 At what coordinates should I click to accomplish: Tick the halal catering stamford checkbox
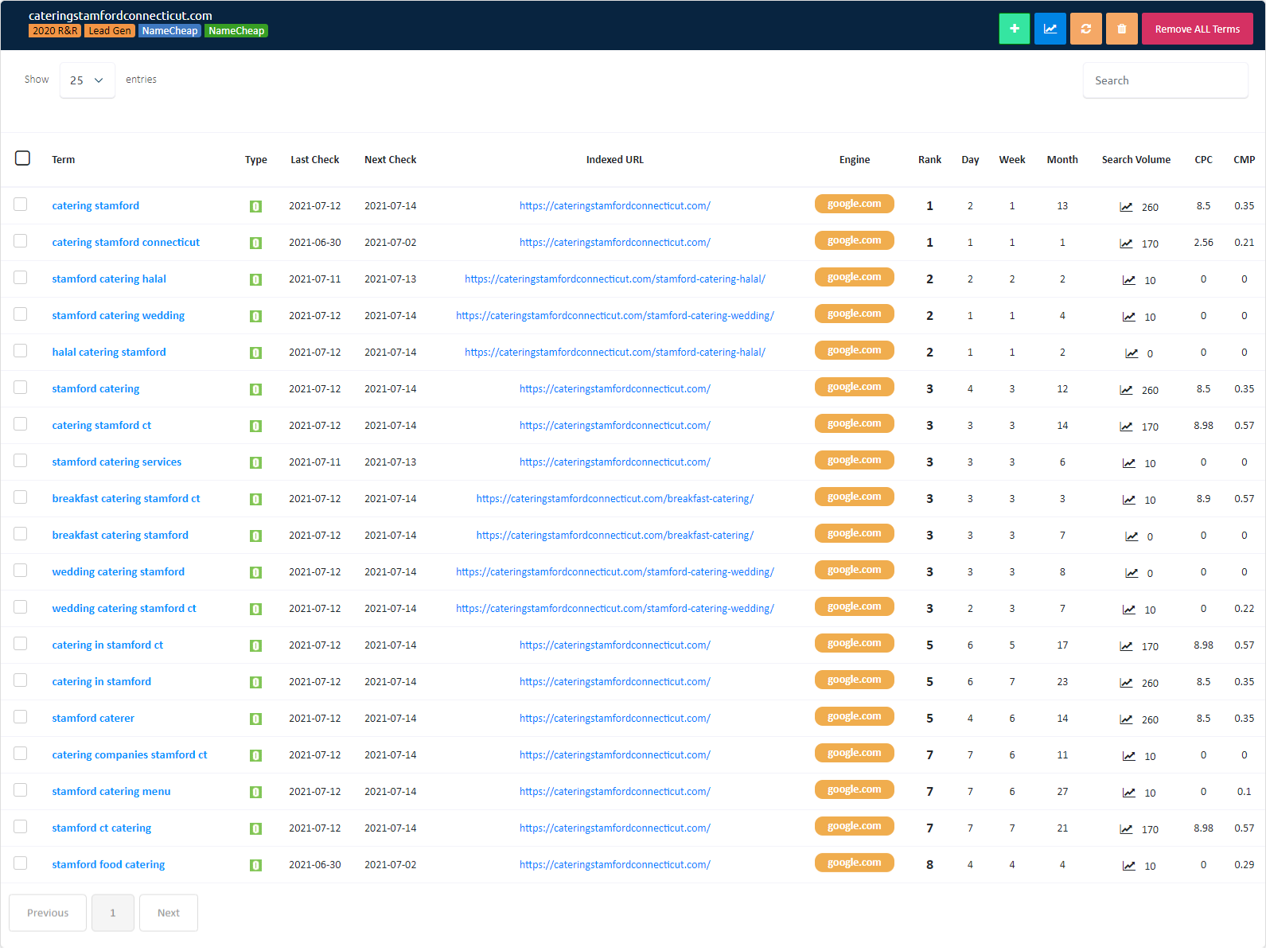pyautogui.click(x=21, y=351)
